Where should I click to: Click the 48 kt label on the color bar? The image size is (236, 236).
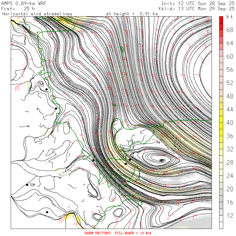tap(230, 96)
